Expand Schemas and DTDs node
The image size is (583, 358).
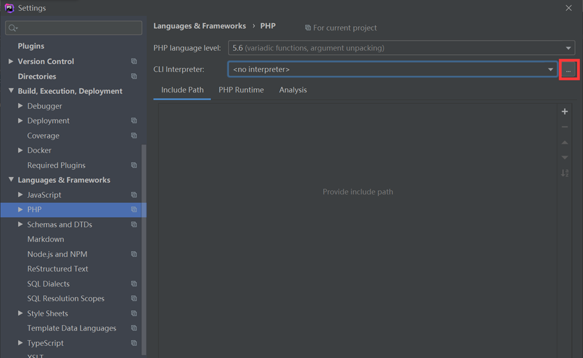point(20,225)
